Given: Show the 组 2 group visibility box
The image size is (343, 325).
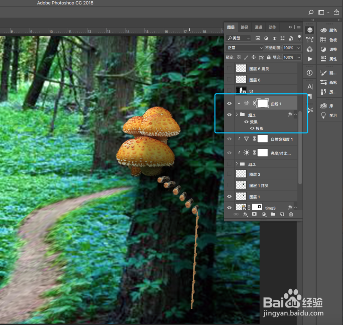Looking at the screenshot, I should point(229,164).
